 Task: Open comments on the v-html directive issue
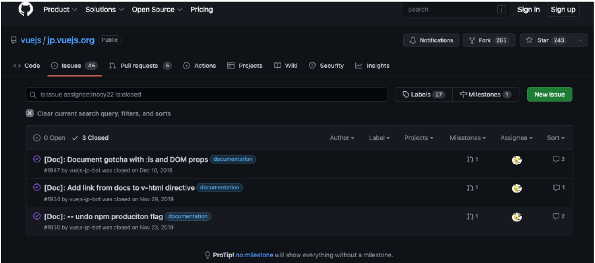559,188
